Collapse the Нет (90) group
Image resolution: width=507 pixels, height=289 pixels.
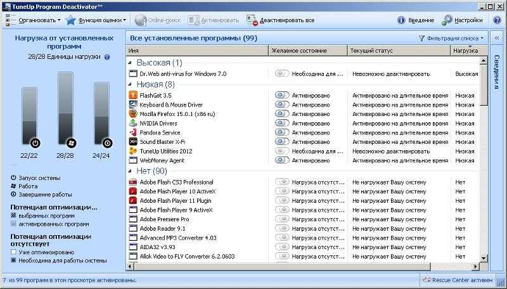point(130,170)
